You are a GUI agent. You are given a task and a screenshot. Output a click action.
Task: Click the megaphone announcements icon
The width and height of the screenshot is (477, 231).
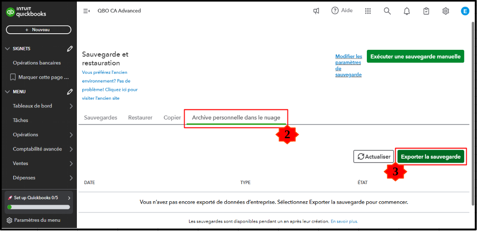click(x=316, y=11)
